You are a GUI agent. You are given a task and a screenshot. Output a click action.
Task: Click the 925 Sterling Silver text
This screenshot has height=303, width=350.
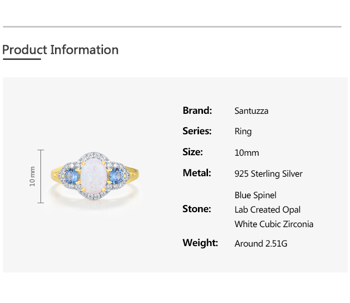coord(268,174)
